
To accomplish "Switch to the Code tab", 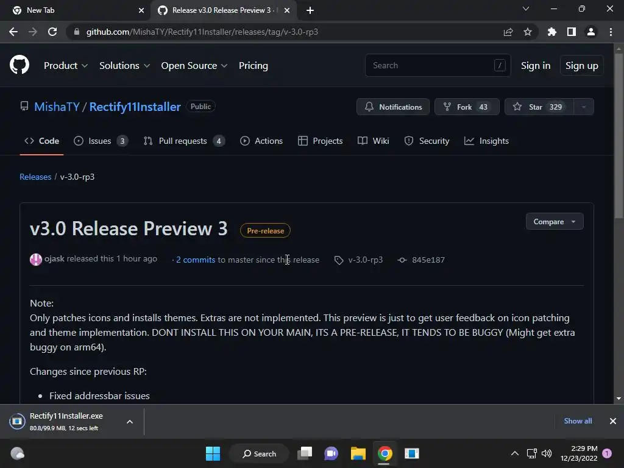I will pyautogui.click(x=42, y=141).
